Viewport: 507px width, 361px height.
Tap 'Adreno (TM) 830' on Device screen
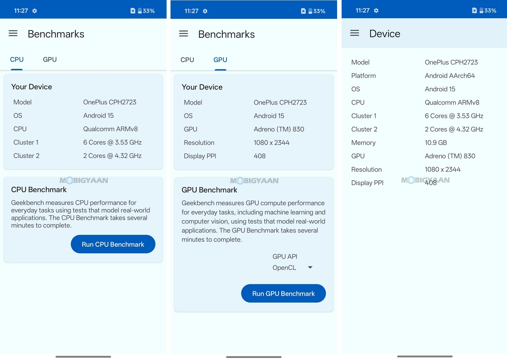[x=450, y=156]
